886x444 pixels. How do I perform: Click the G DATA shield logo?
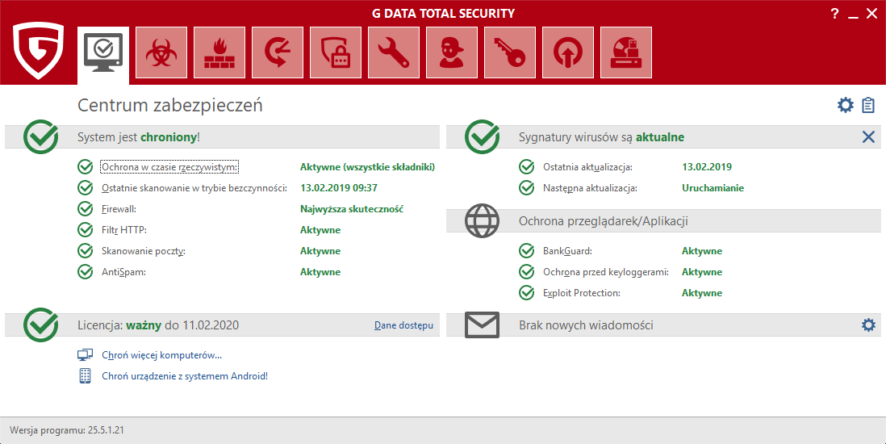coord(39,51)
